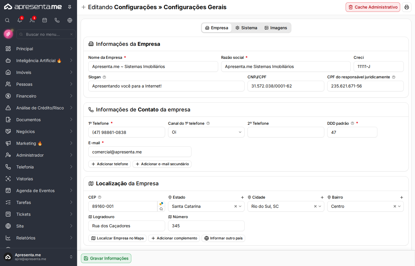Open the Estado dropdown arrow
This screenshot has height=266, width=415.
point(240,206)
